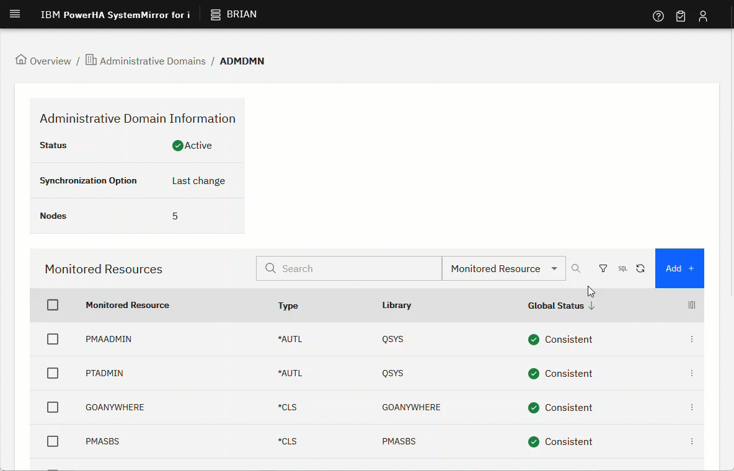
Task: Go to the Overview breadcrumb link
Action: tap(50, 61)
